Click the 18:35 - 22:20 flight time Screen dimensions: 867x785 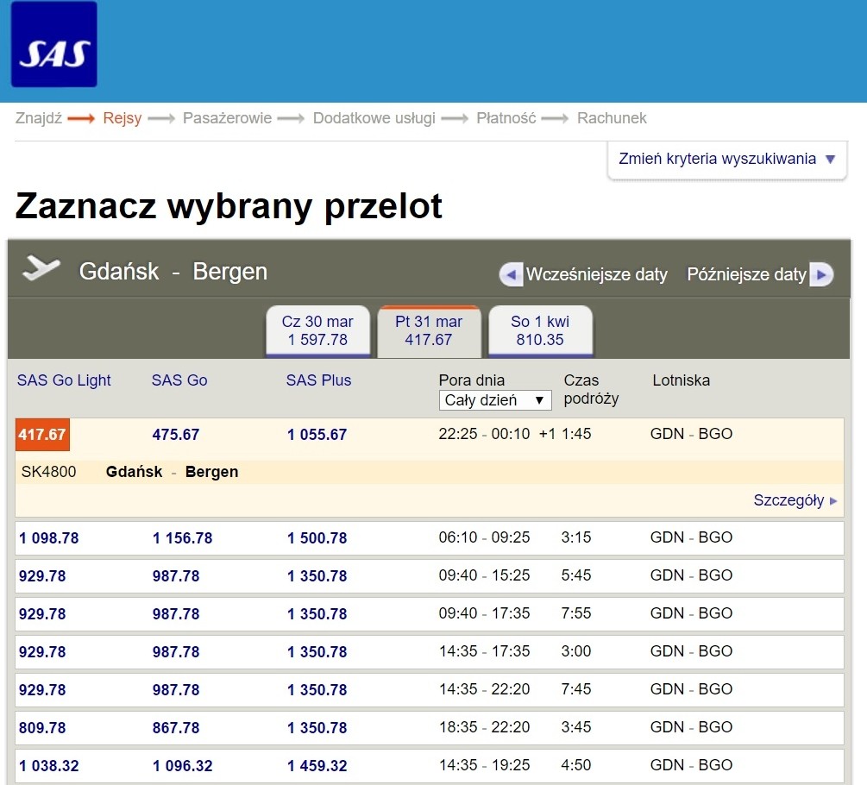[484, 727]
